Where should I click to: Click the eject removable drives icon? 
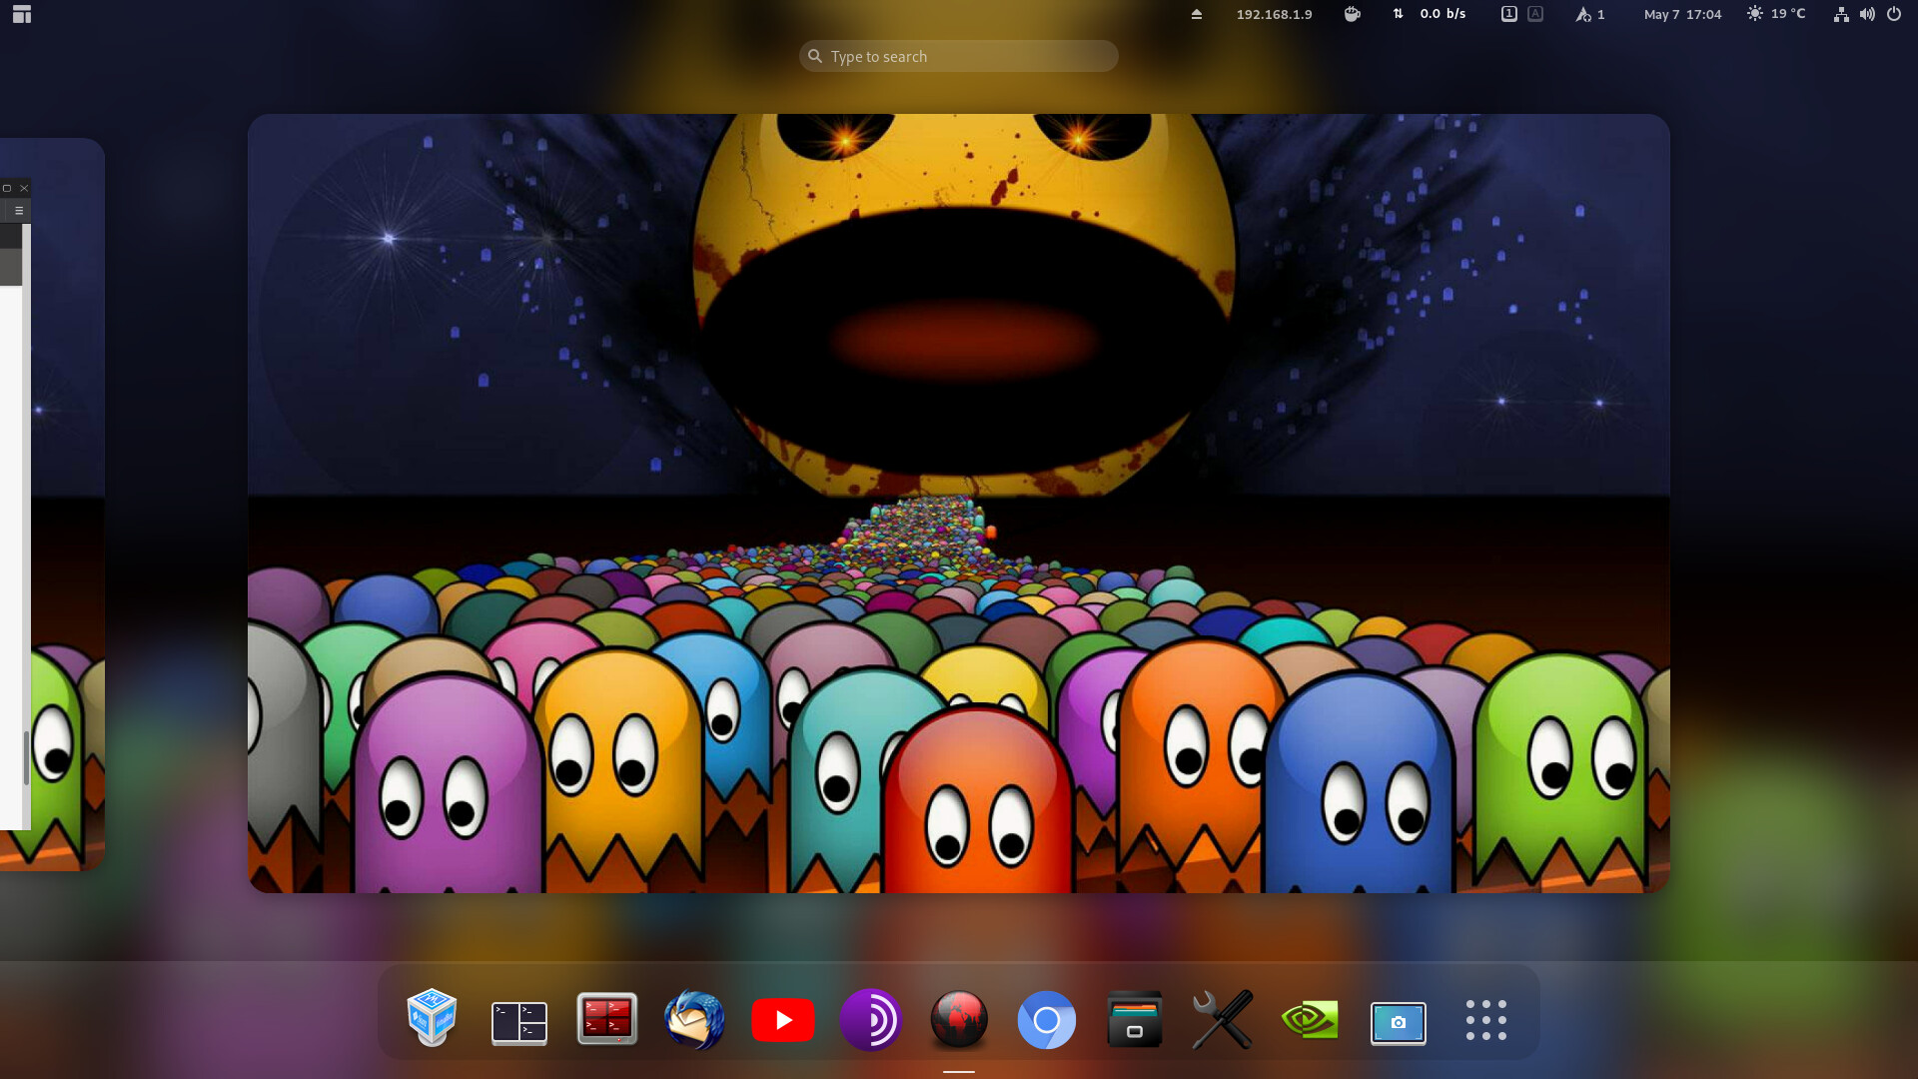[x=1197, y=14]
